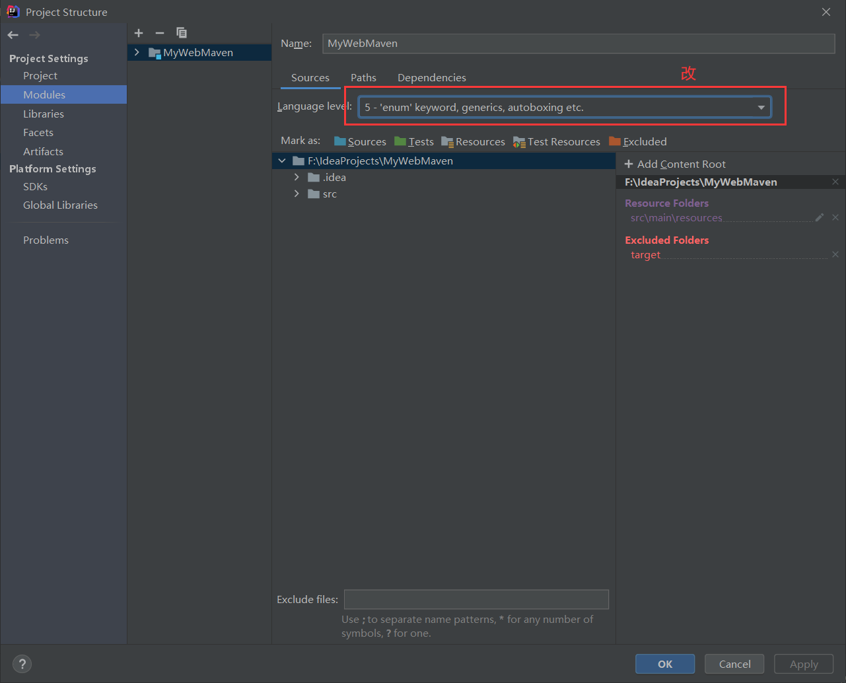Remove content root F:\IdeaProjects\MyWebMaven
The width and height of the screenshot is (846, 683).
tap(835, 182)
